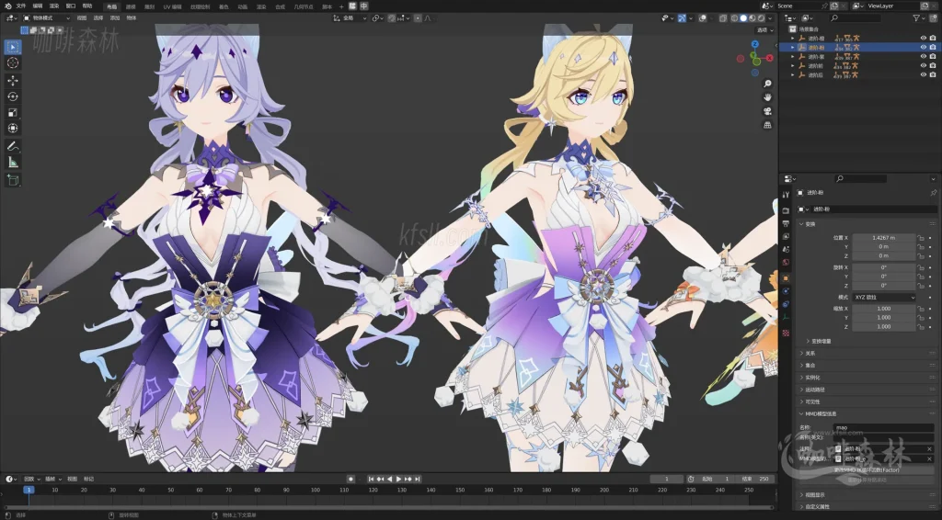Open the 选项 options button
Screen dimensions: 942x520
[764, 30]
